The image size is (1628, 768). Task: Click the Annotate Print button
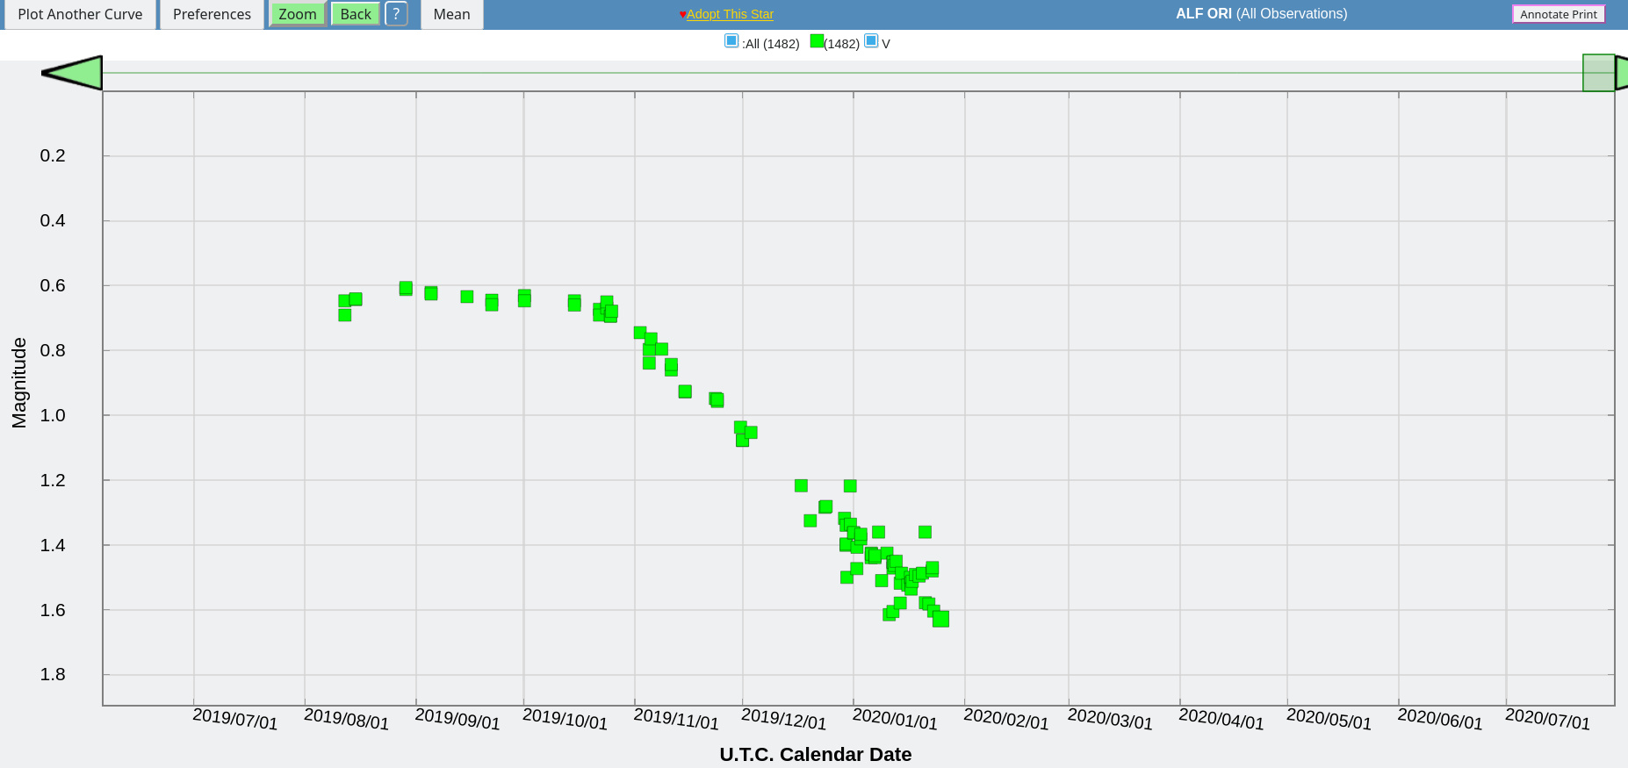point(1558,14)
